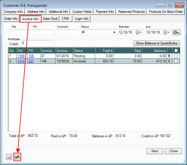The image size is (187, 165).
Task: Click the Invoice # search field
Action: point(67,32)
